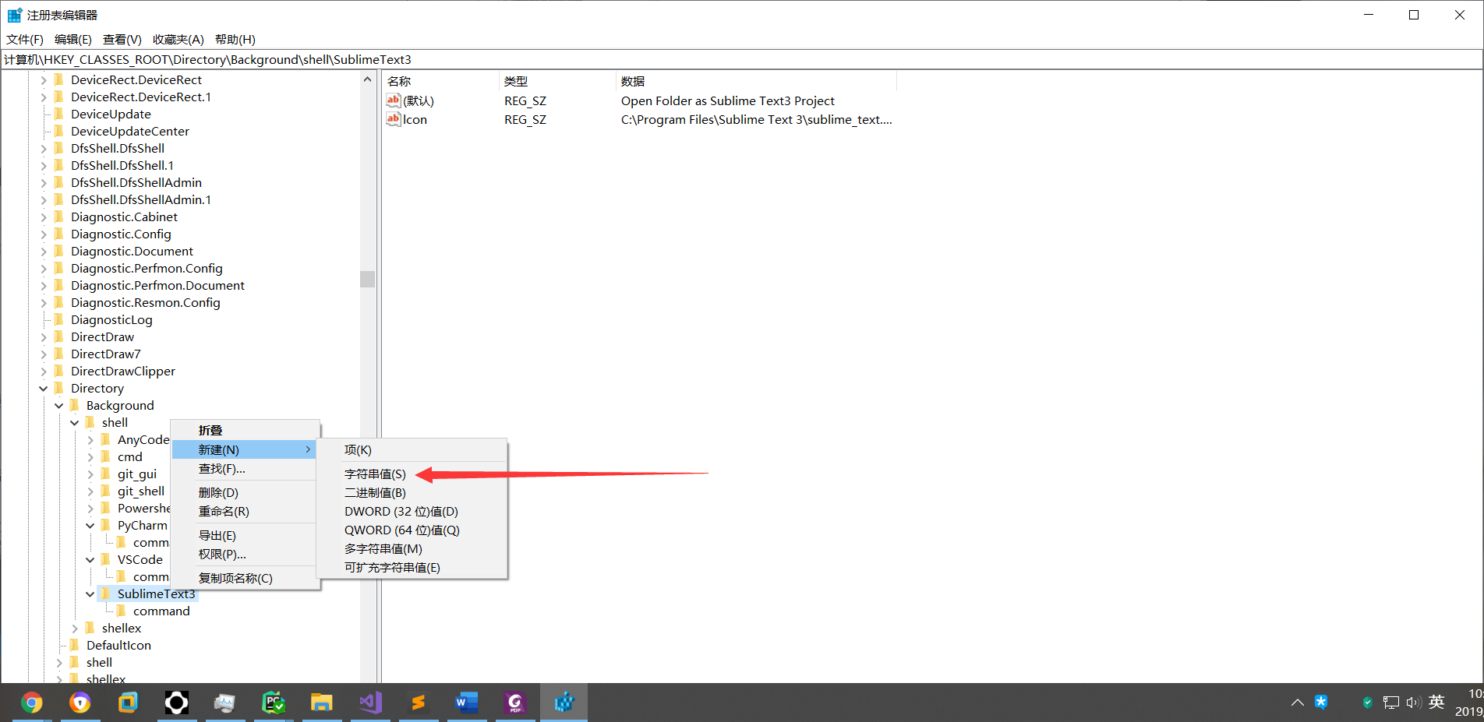Click the Registry Editor taskbar icon

(564, 703)
